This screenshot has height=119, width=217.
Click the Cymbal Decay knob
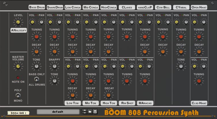181,52
